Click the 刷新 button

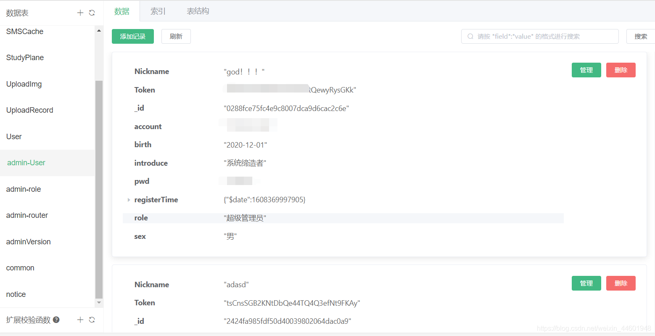(176, 37)
